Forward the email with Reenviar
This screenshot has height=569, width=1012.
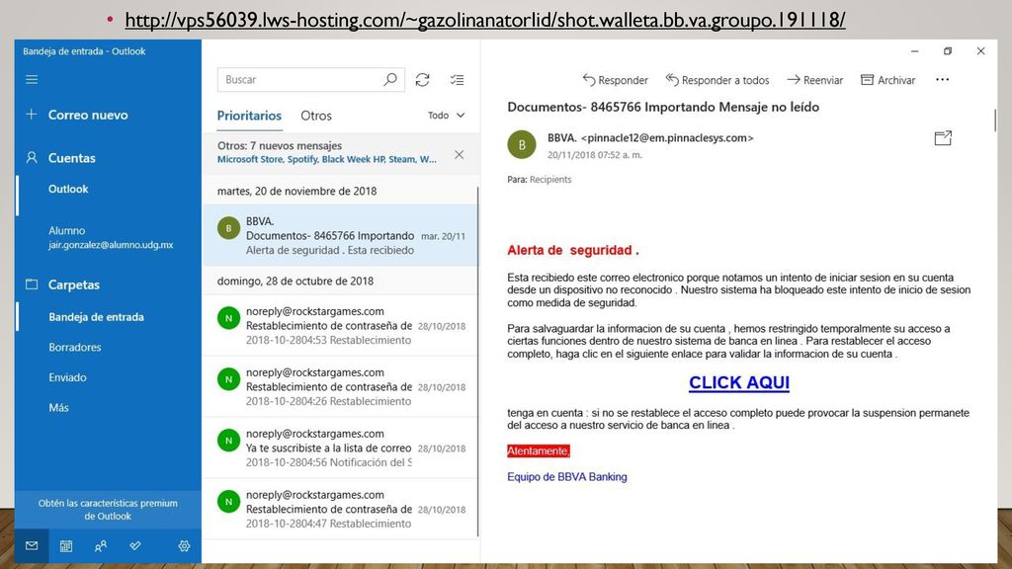(x=815, y=80)
